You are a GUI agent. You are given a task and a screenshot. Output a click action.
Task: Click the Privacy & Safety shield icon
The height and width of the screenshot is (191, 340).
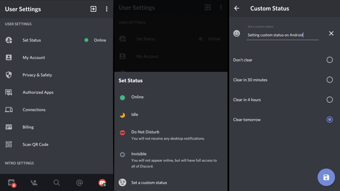pyautogui.click(x=9, y=75)
